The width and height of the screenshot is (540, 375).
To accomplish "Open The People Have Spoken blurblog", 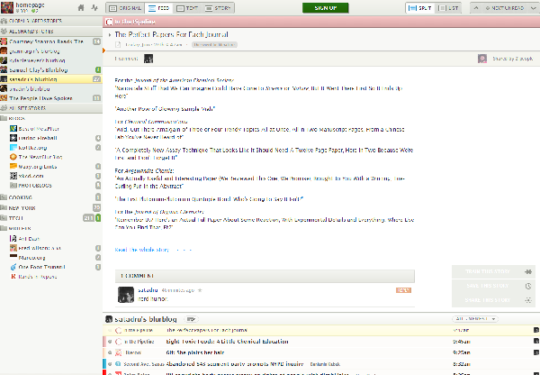I will pyautogui.click(x=51, y=98).
